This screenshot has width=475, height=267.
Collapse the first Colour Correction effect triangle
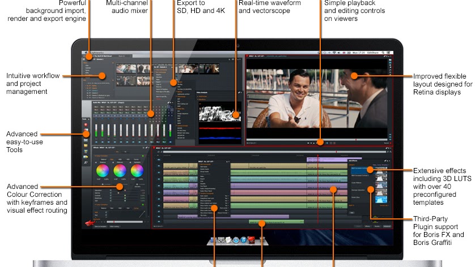pos(95,156)
